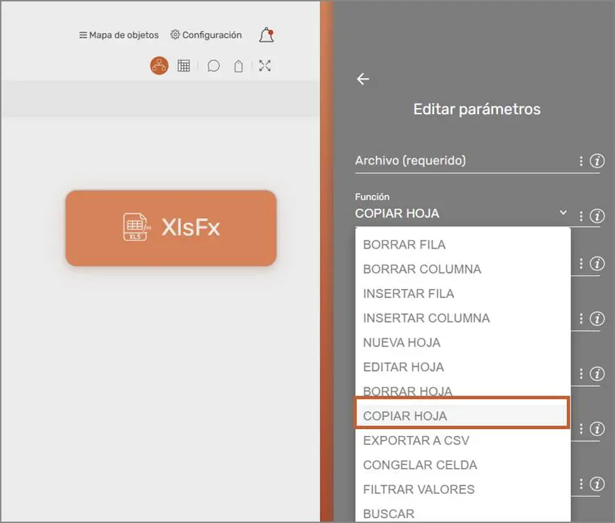This screenshot has height=523, width=615.
Task: Select the orange workflow diagram view icon
Action: (x=159, y=65)
